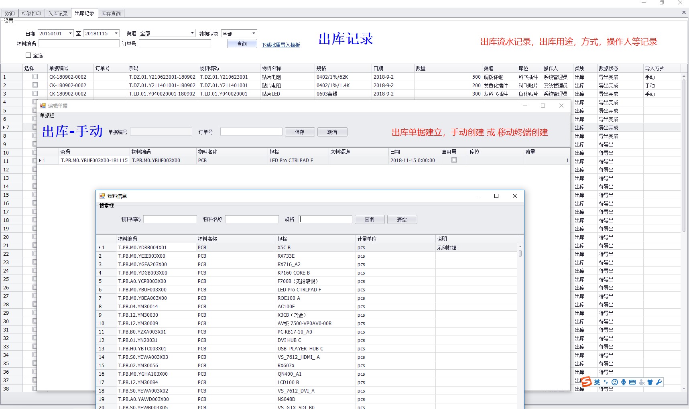Open the emoji smiley panel in IME bar
Screen dimensions: 689x409
tap(614, 382)
